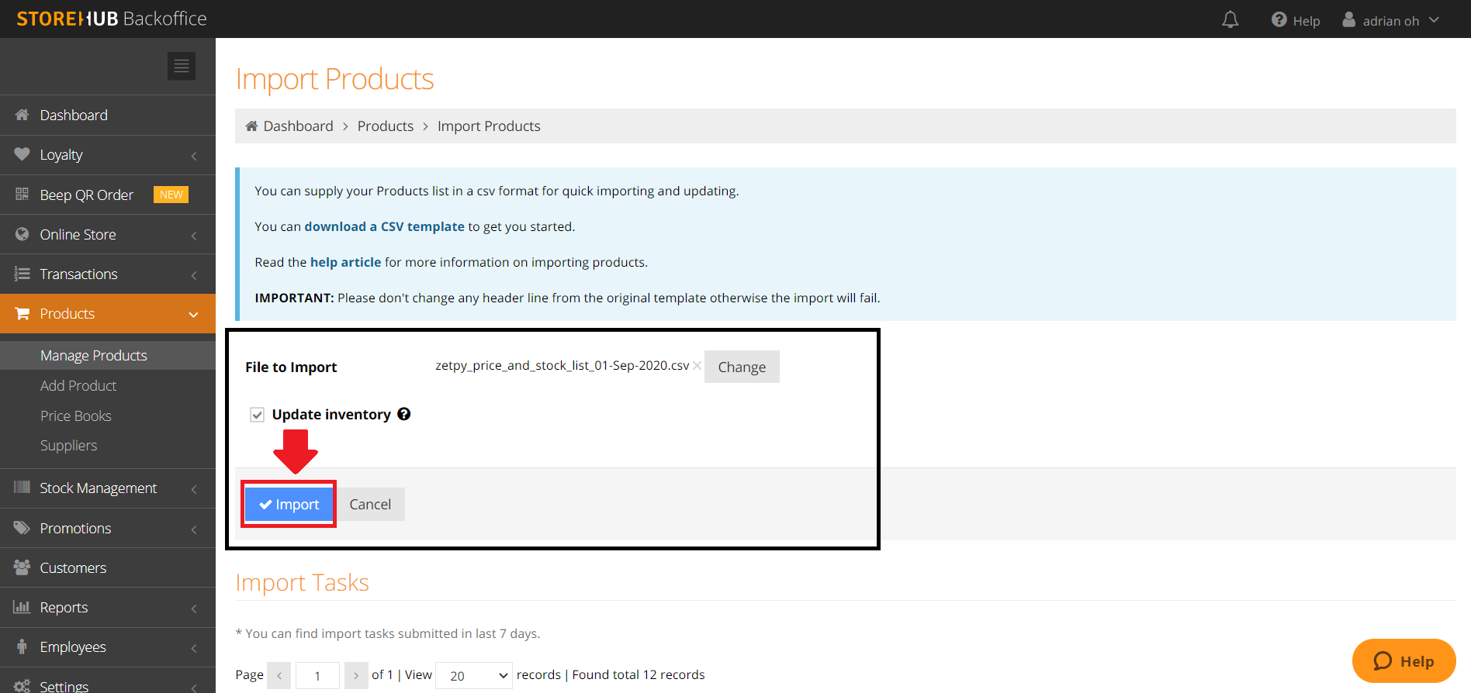Click the Products cart icon
Screen dimensions: 1471x693
pos(22,313)
